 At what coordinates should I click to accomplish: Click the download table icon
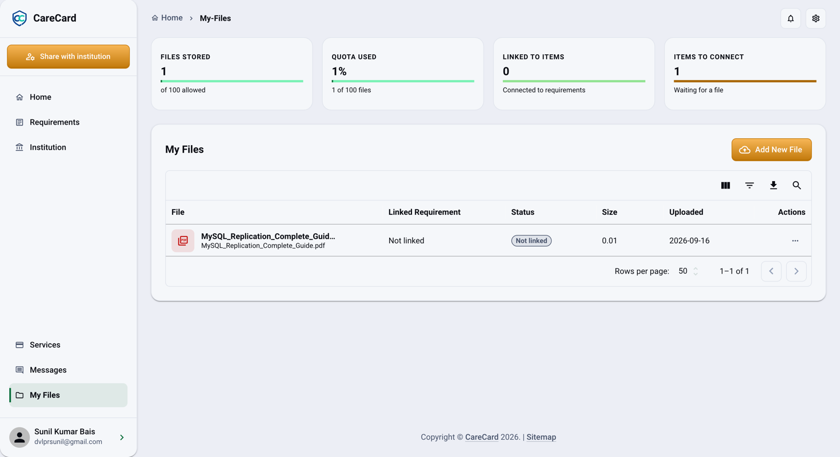pyautogui.click(x=774, y=186)
